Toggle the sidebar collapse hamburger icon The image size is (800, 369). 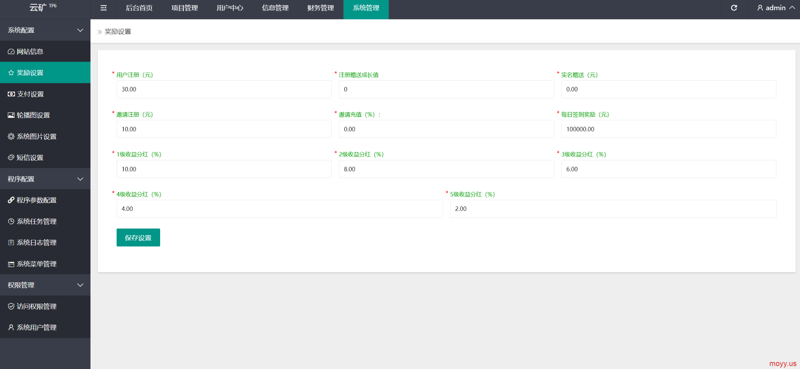[104, 8]
